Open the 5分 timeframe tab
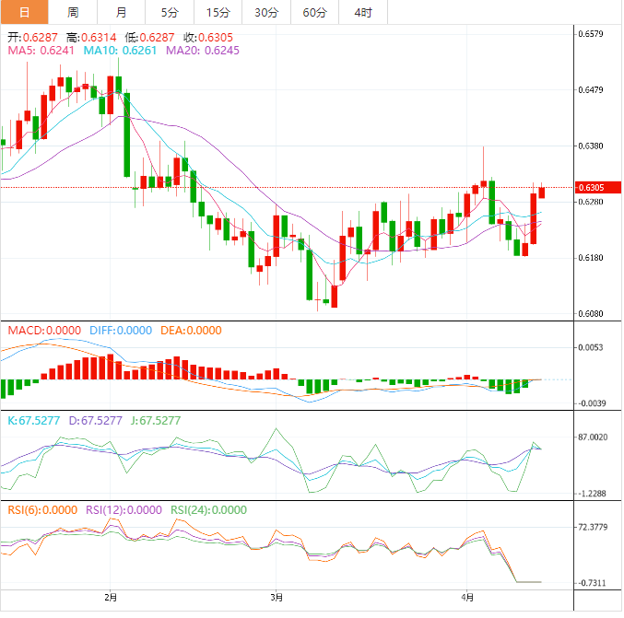This screenshot has width=624, height=618. tap(170, 12)
